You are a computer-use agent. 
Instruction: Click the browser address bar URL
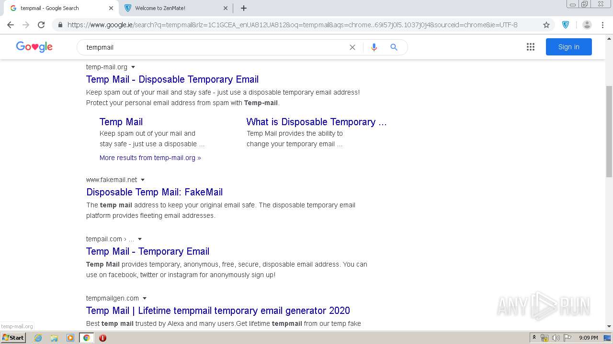tap(292, 25)
